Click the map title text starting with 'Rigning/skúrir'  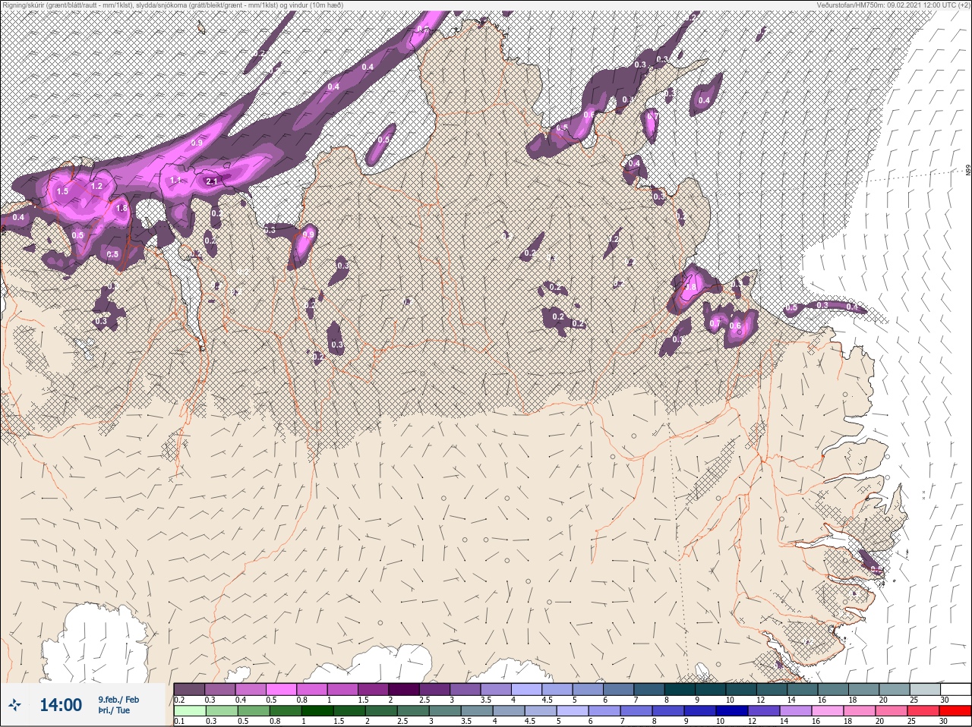pyautogui.click(x=172, y=5)
